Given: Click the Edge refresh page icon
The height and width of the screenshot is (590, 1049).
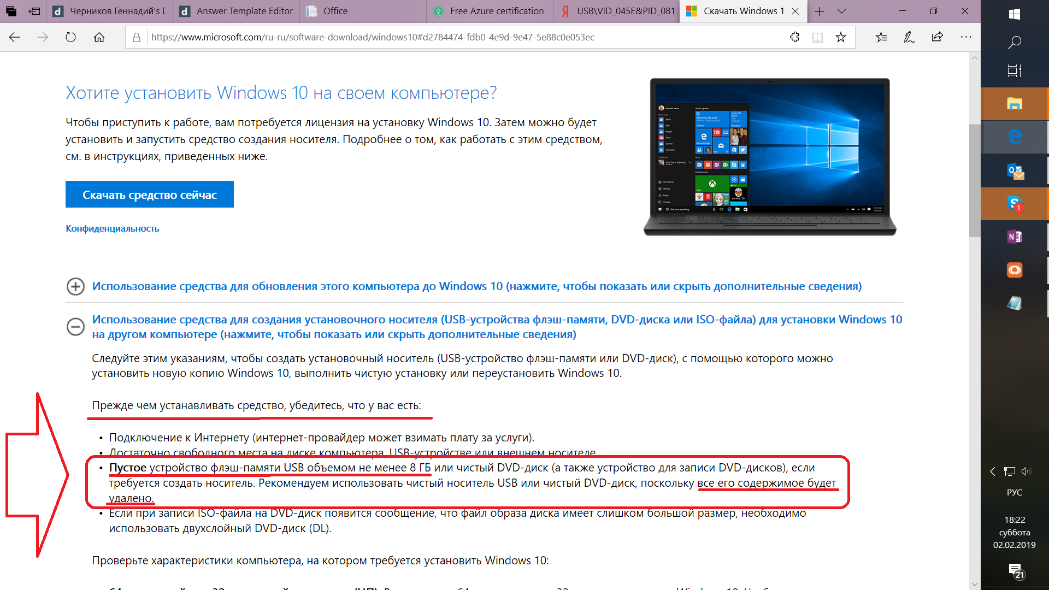Looking at the screenshot, I should tap(70, 37).
